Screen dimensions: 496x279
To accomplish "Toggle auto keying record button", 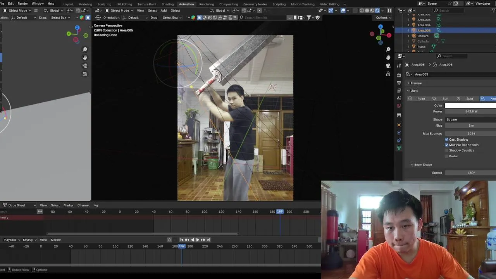I will click(x=169, y=240).
